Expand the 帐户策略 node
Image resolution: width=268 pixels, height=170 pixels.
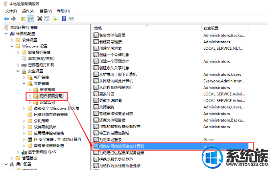coord(24,77)
